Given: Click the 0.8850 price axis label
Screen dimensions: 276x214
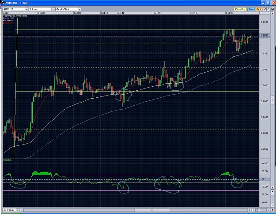Looking at the screenshot, I should click(265, 149).
